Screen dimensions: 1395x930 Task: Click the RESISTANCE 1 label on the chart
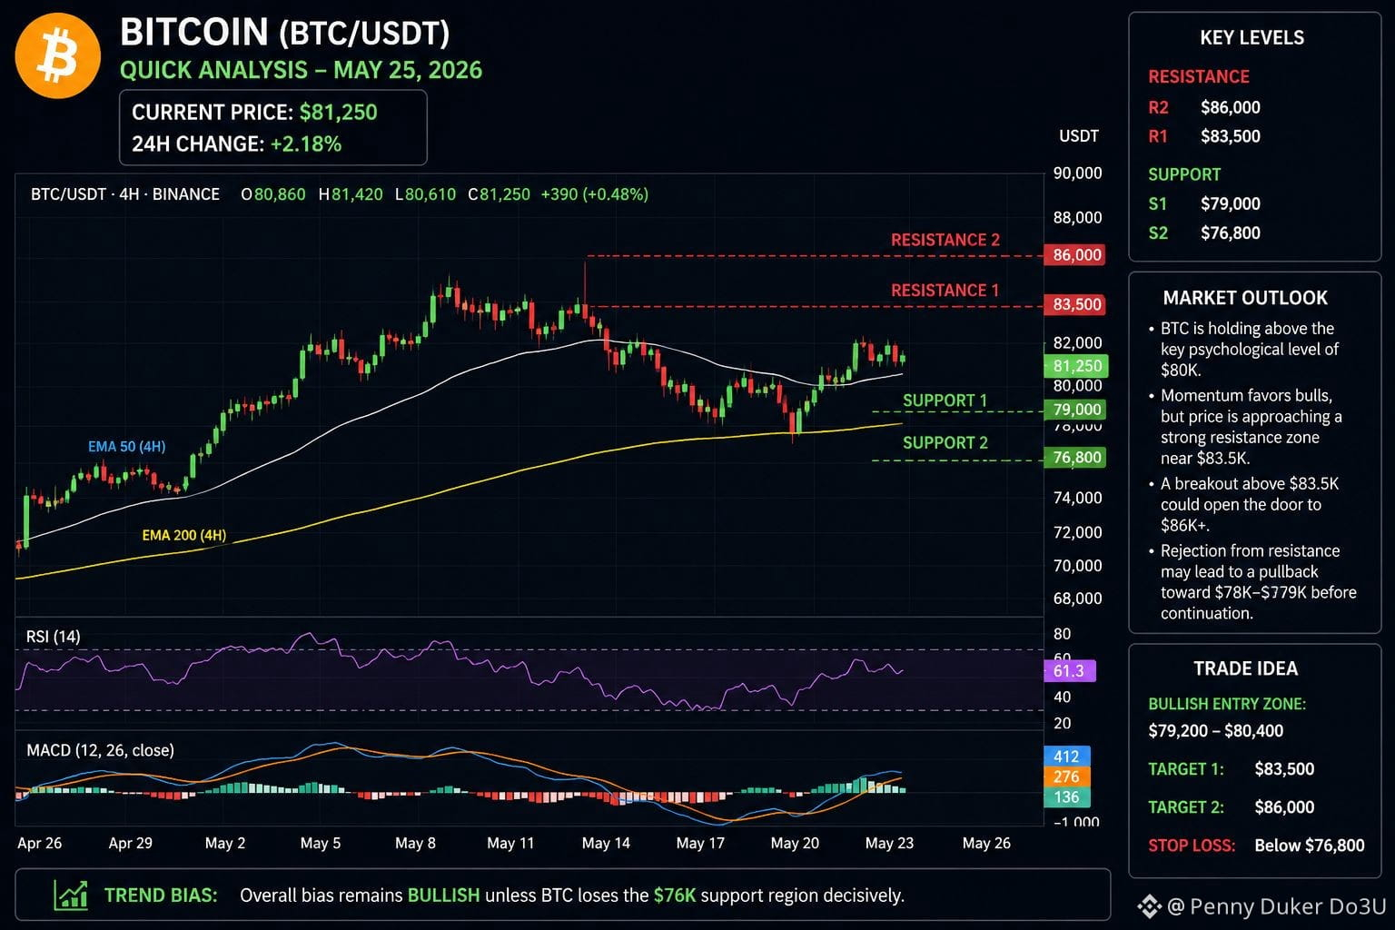(x=945, y=291)
